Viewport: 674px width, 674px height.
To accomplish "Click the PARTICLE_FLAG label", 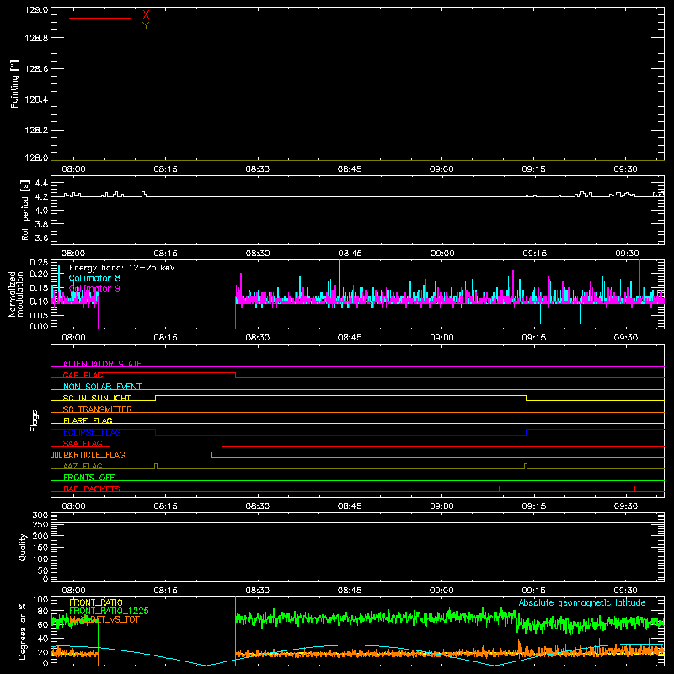I will click(x=94, y=455).
